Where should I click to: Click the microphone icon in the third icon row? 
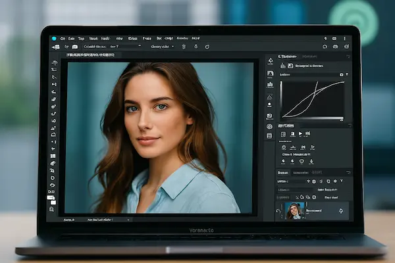311,162
